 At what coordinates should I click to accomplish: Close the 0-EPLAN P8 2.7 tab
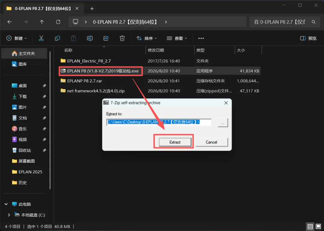(77, 8)
